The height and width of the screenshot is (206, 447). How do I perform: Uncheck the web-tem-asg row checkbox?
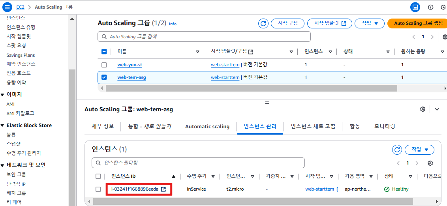tap(104, 77)
